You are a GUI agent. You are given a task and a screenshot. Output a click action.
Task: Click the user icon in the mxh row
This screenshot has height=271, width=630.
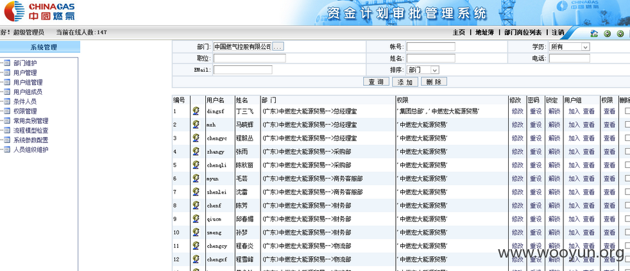[196, 124]
